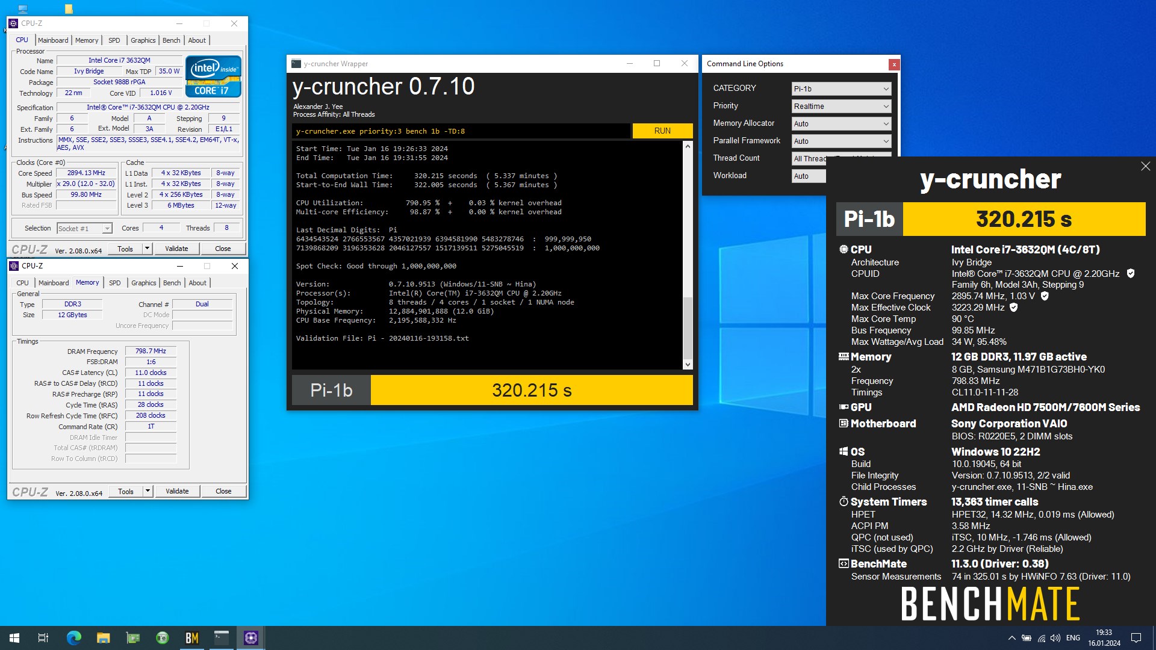1156x650 pixels.
Task: Click ENG language indicator
Action: pos(1073,638)
